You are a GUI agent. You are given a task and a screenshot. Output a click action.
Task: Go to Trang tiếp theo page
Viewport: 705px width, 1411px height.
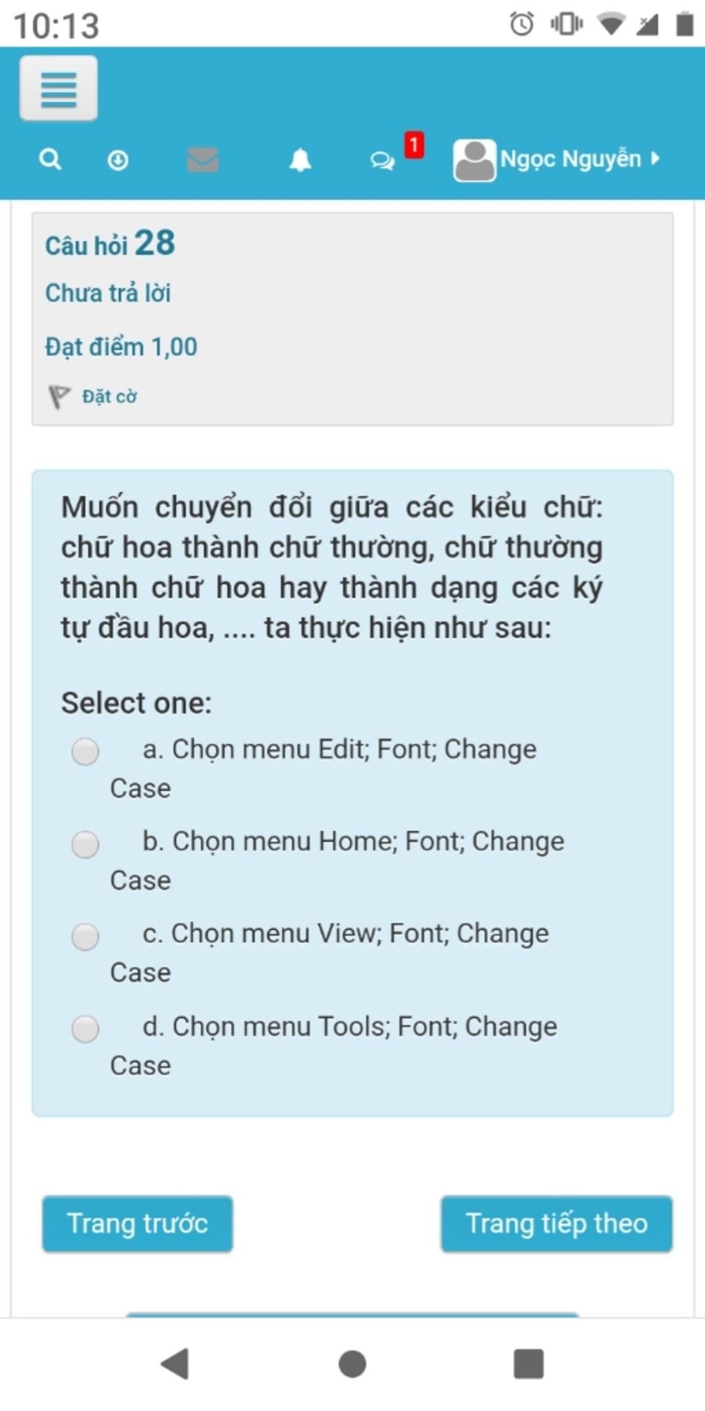tap(556, 1224)
